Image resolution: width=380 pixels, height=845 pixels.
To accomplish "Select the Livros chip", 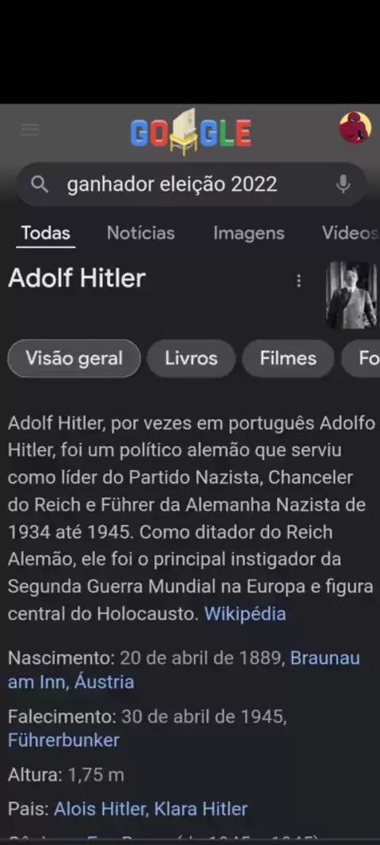I will 191,358.
